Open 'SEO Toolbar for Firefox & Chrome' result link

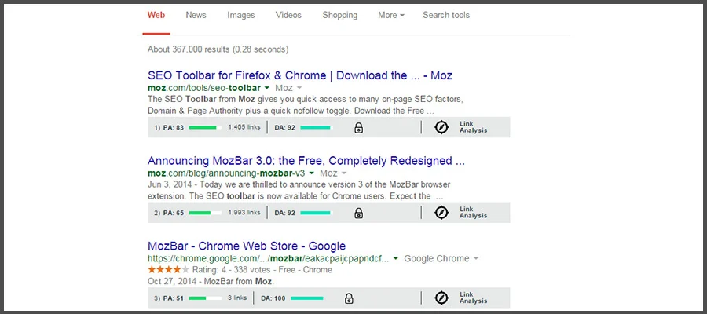pyautogui.click(x=299, y=75)
